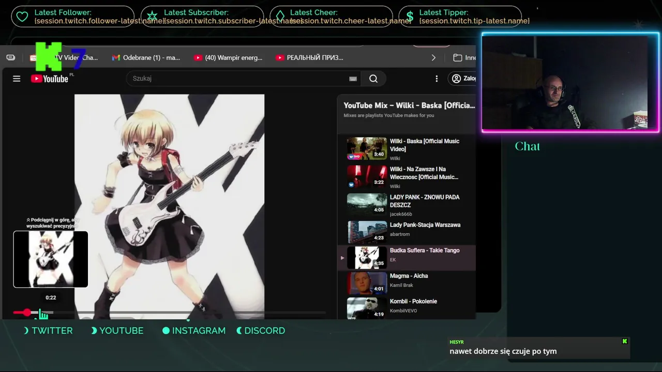
Task: Click the Chat panel heading
Action: click(x=528, y=146)
